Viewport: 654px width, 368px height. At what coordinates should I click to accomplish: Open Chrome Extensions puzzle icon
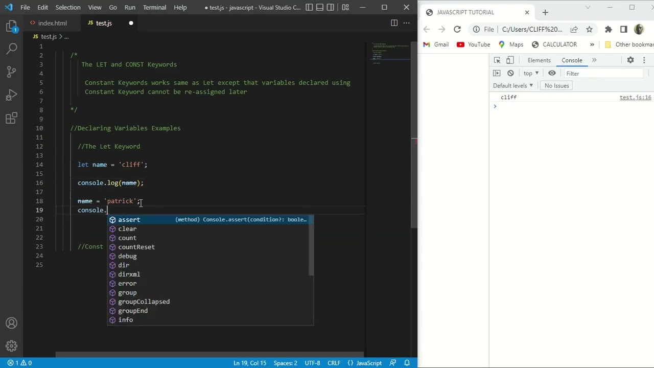point(609,30)
